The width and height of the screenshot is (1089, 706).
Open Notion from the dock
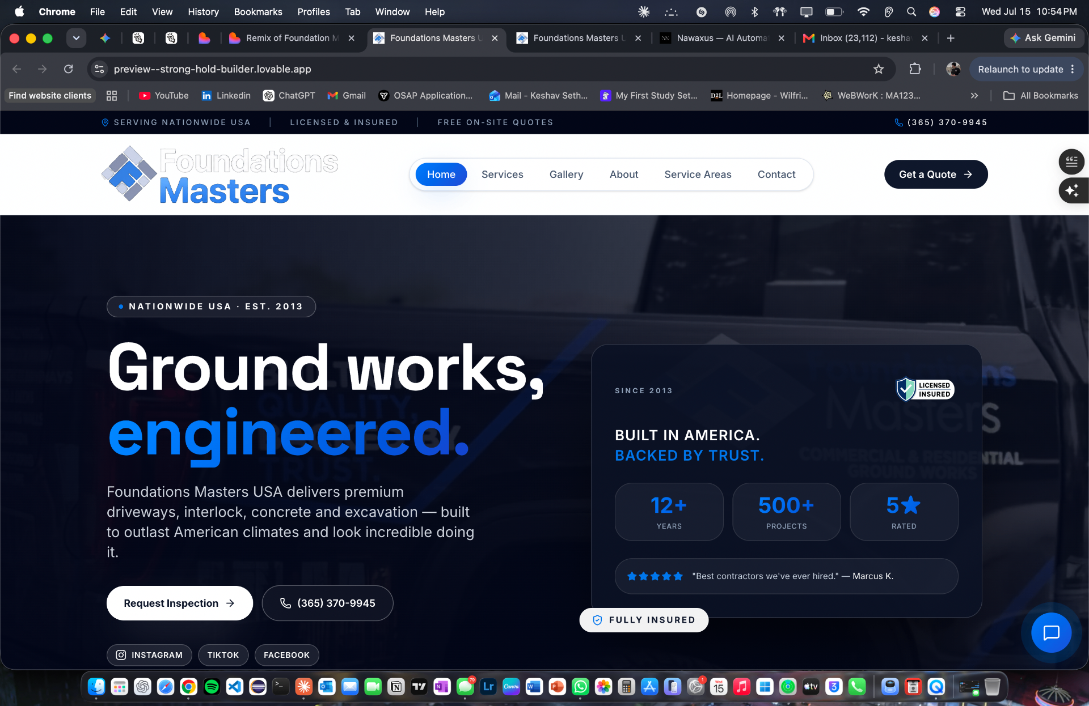click(396, 687)
